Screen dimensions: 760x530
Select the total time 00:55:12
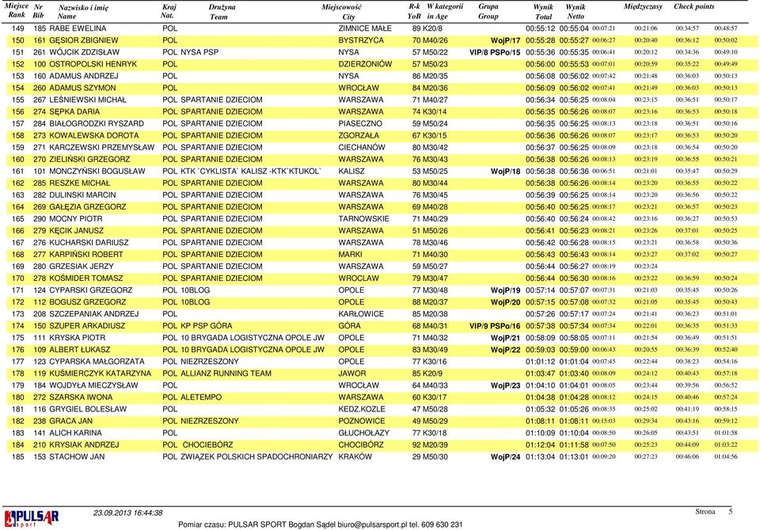(540, 28)
